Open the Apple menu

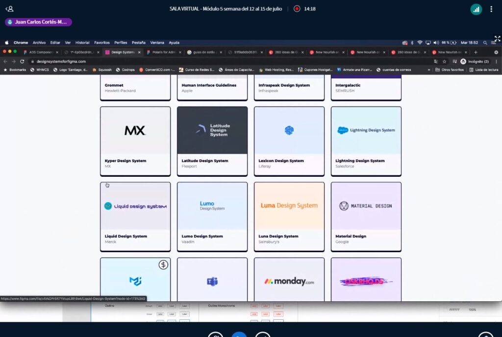pyautogui.click(x=7, y=43)
